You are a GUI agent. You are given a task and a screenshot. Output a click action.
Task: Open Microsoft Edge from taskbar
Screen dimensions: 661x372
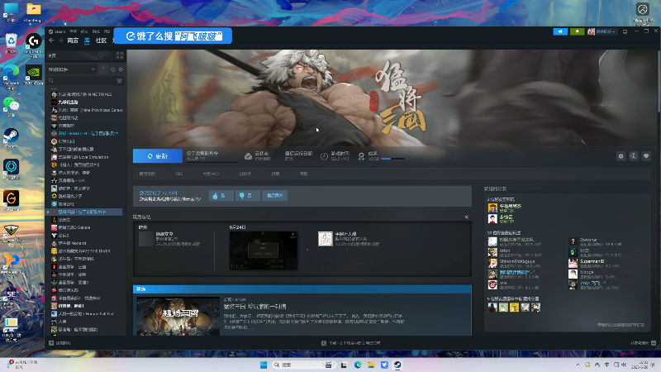tap(358, 365)
